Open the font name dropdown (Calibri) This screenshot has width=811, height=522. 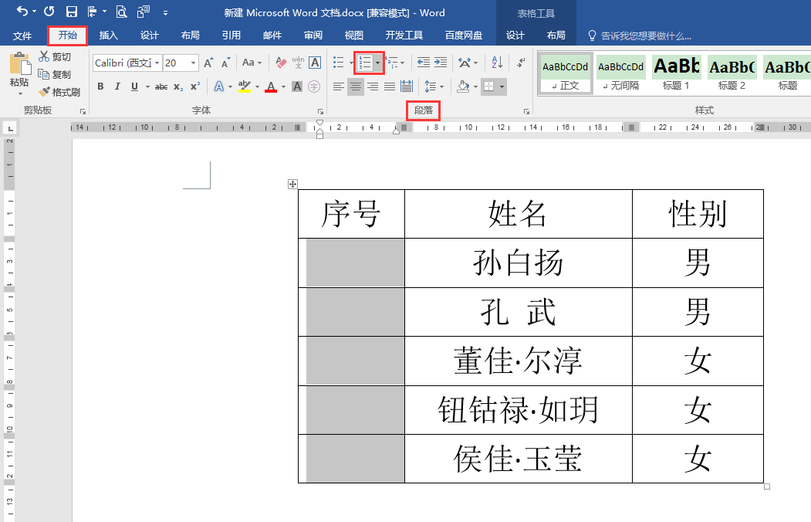(x=157, y=63)
